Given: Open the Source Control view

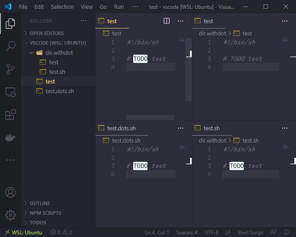Looking at the screenshot, I should 11,69.
